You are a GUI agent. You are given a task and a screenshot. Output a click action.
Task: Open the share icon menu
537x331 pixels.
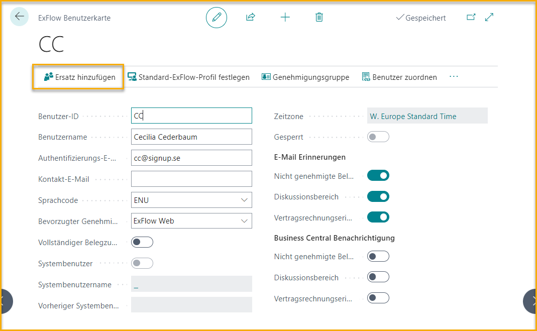coord(251,17)
